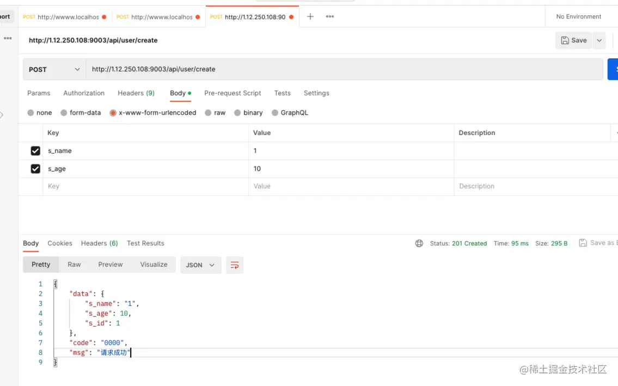Select the raw body radio button
The width and height of the screenshot is (618, 386).
click(208, 113)
